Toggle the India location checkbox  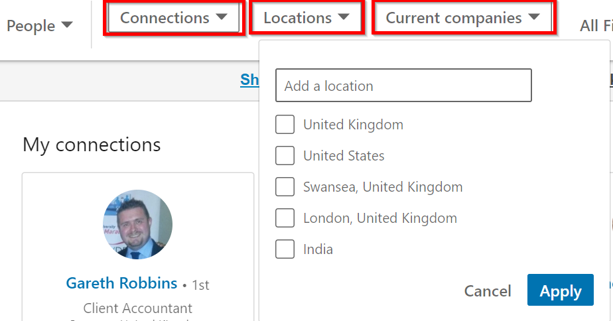[x=285, y=249]
